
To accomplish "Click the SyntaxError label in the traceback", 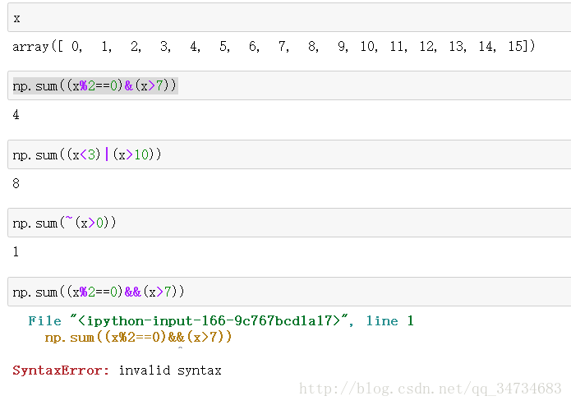I will click(x=61, y=370).
